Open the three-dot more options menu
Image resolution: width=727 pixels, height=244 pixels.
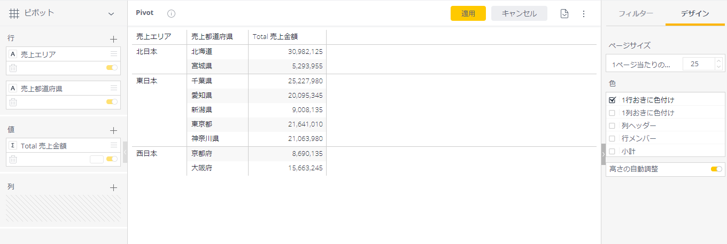pos(584,13)
